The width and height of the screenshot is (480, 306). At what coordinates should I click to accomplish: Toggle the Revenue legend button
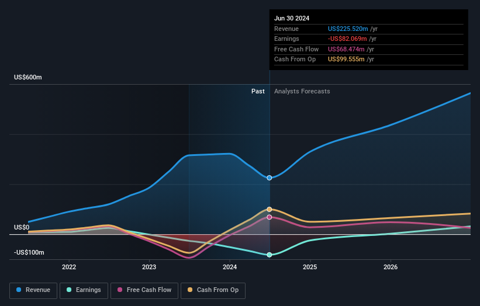click(33, 290)
